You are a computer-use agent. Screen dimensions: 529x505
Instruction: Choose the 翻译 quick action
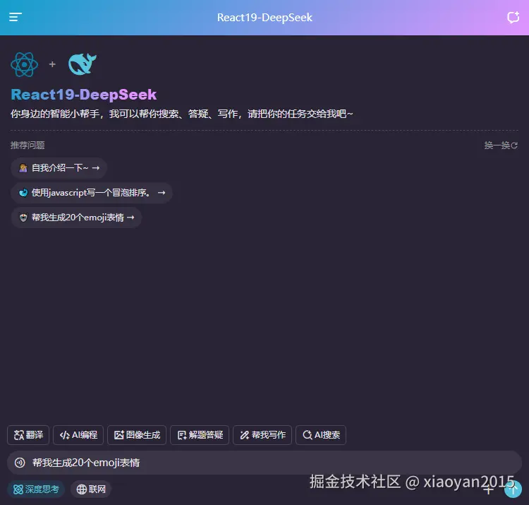(x=28, y=435)
